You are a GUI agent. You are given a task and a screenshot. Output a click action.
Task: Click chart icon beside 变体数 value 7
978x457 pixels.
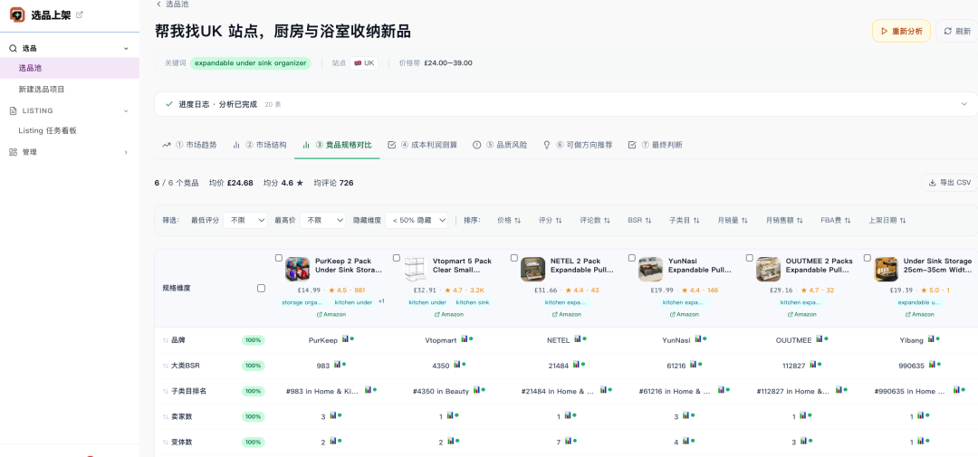(568, 441)
